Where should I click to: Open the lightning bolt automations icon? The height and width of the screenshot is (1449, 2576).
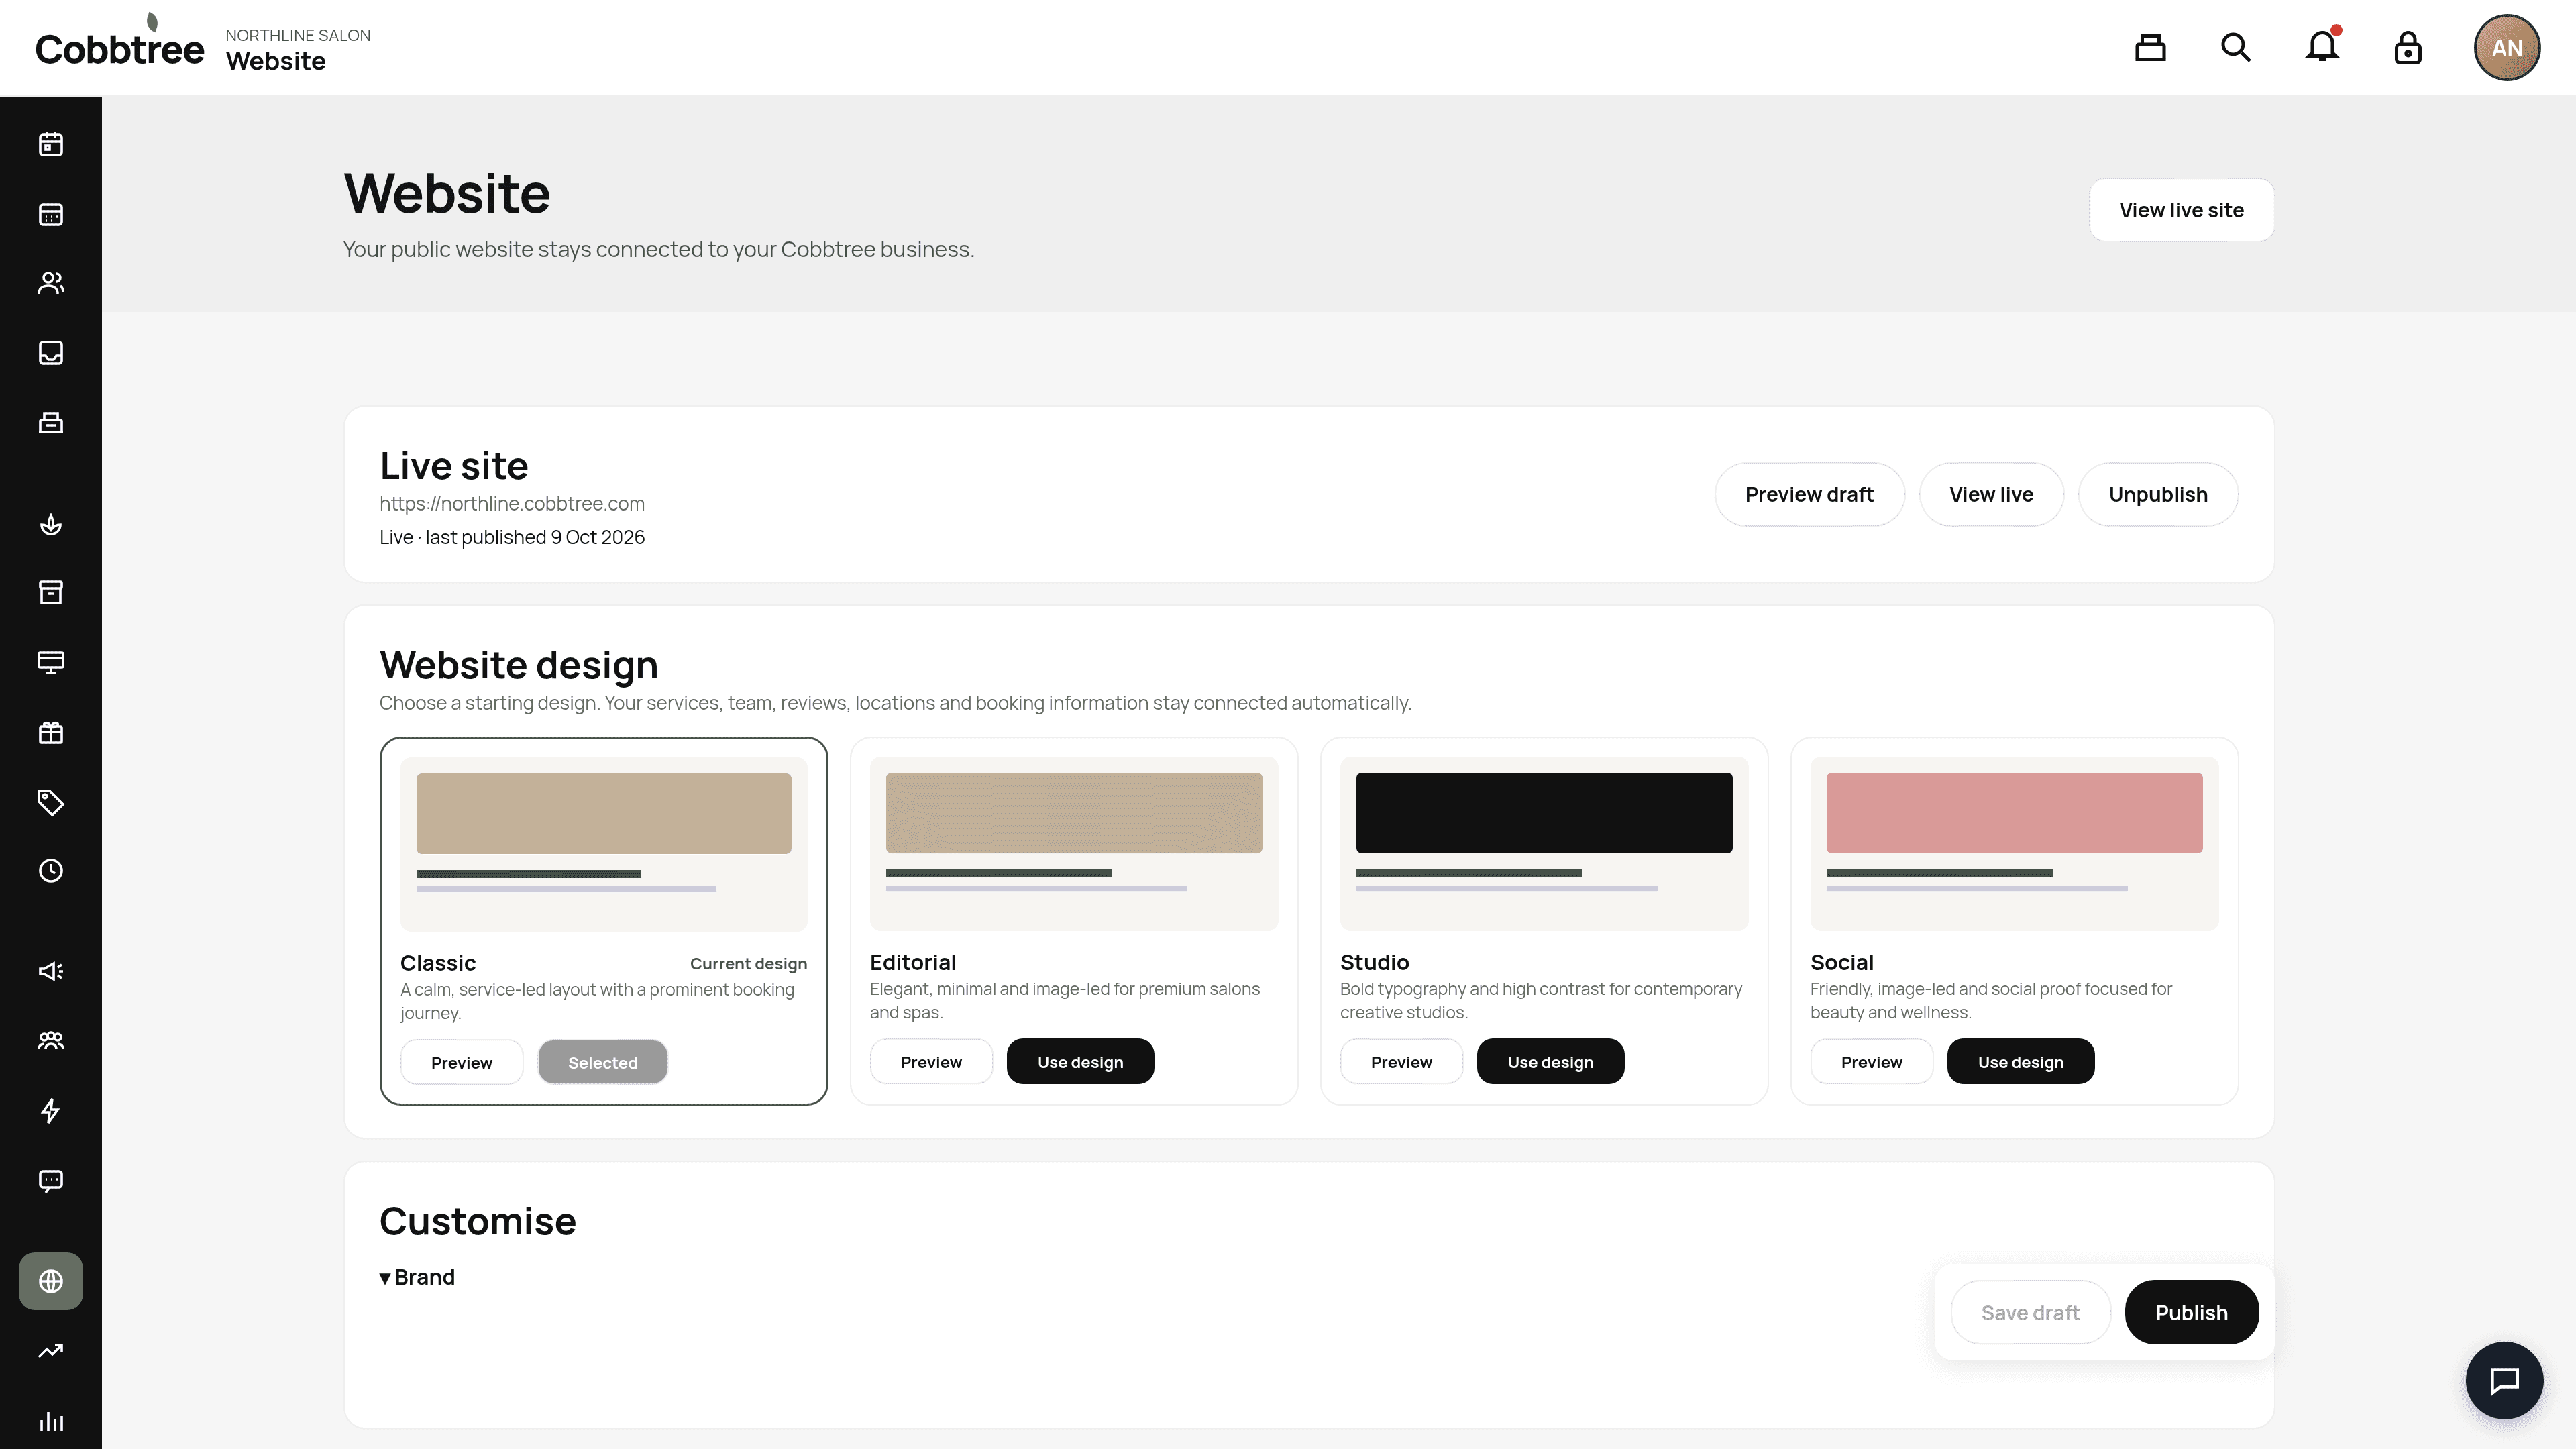tap(51, 1111)
